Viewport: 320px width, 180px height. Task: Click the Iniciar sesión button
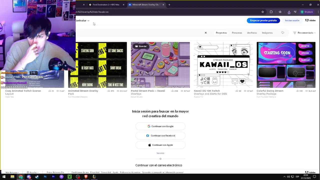coord(292,20)
